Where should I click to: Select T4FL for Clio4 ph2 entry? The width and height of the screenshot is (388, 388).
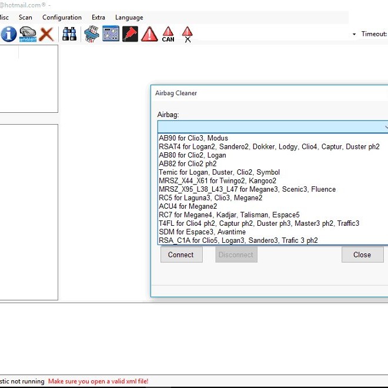[x=273, y=223]
